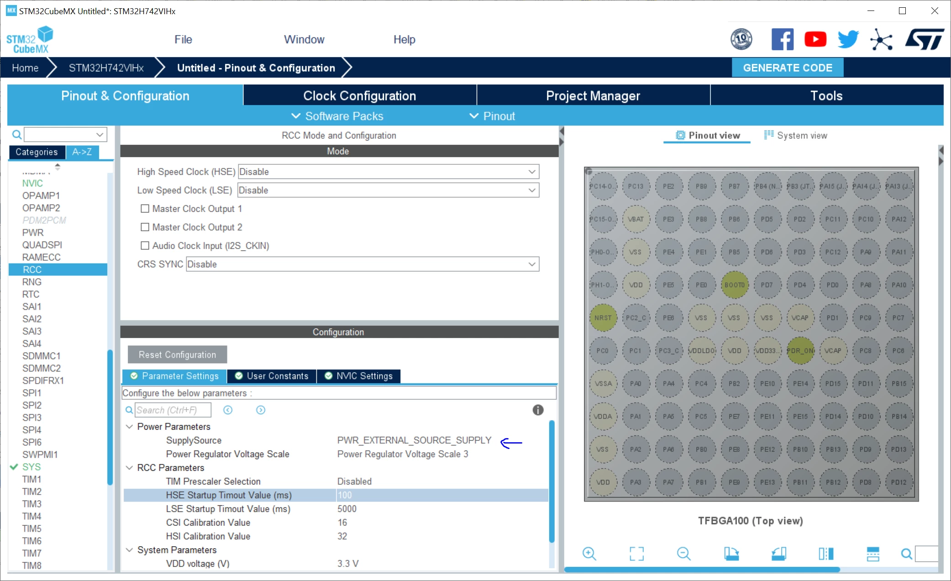Select the PDR_ON pin on the chip
This screenshot has height=581, width=951.
point(800,351)
